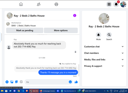Click the Marketplace listing thumbnail
This screenshot has height=93, width=128.
pos(8,24)
